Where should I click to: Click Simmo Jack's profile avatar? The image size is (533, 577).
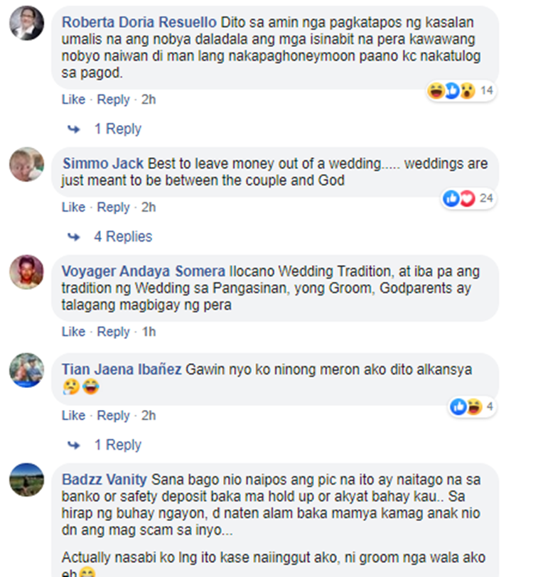click(26, 164)
